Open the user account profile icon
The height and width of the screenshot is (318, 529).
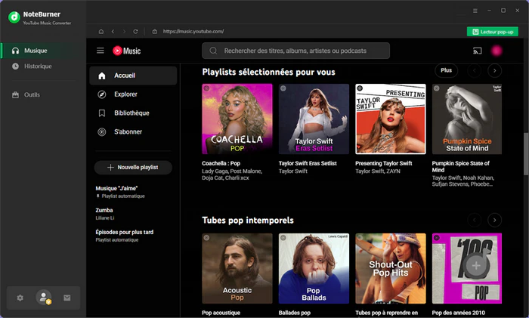(44, 298)
